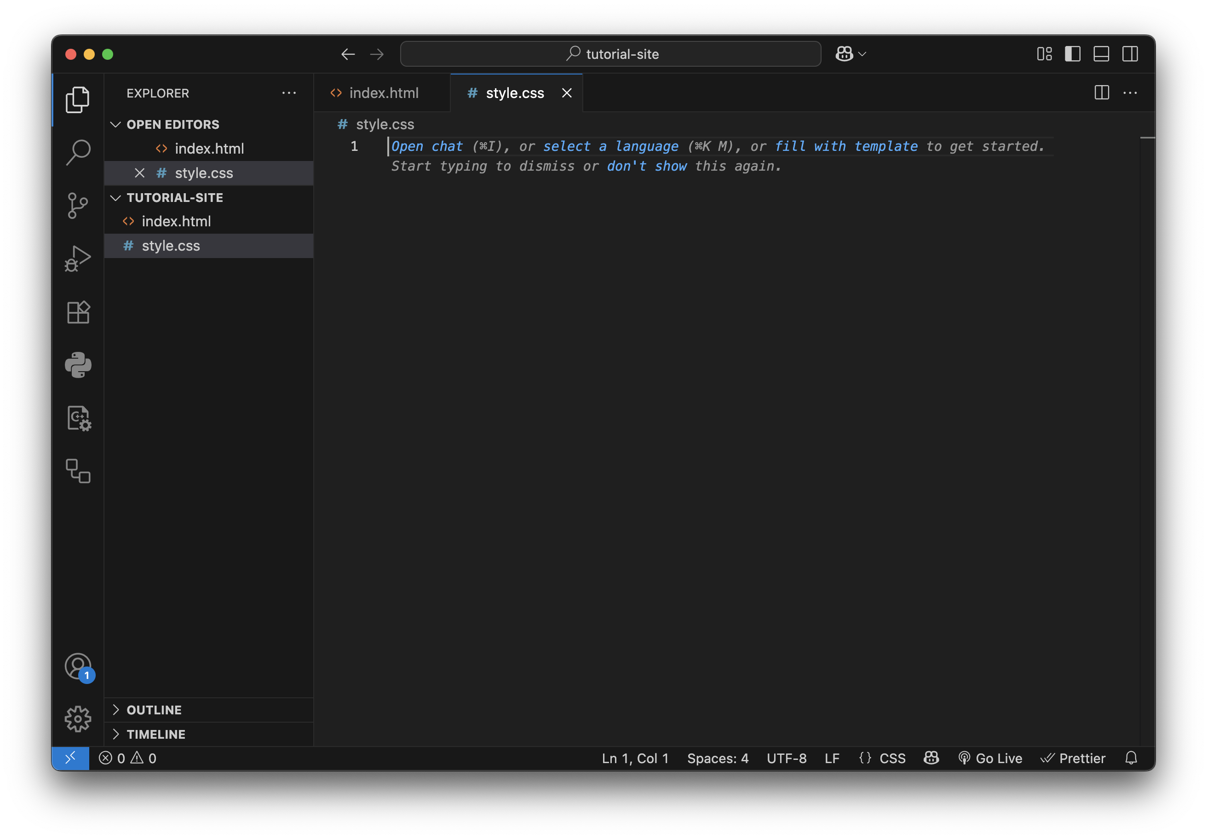
Task: Click the tutorial-site command center search
Action: point(610,54)
